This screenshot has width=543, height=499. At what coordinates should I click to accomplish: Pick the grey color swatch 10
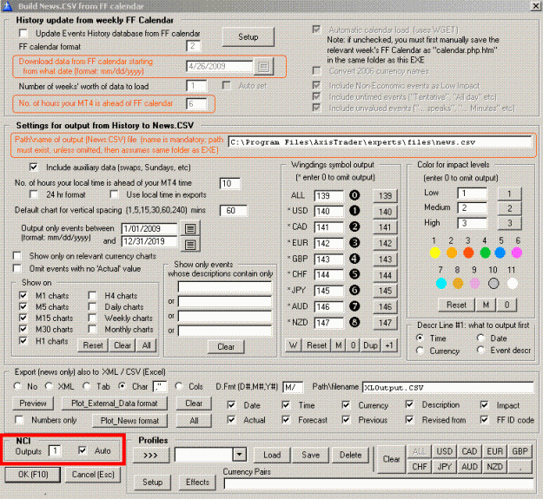493,284
